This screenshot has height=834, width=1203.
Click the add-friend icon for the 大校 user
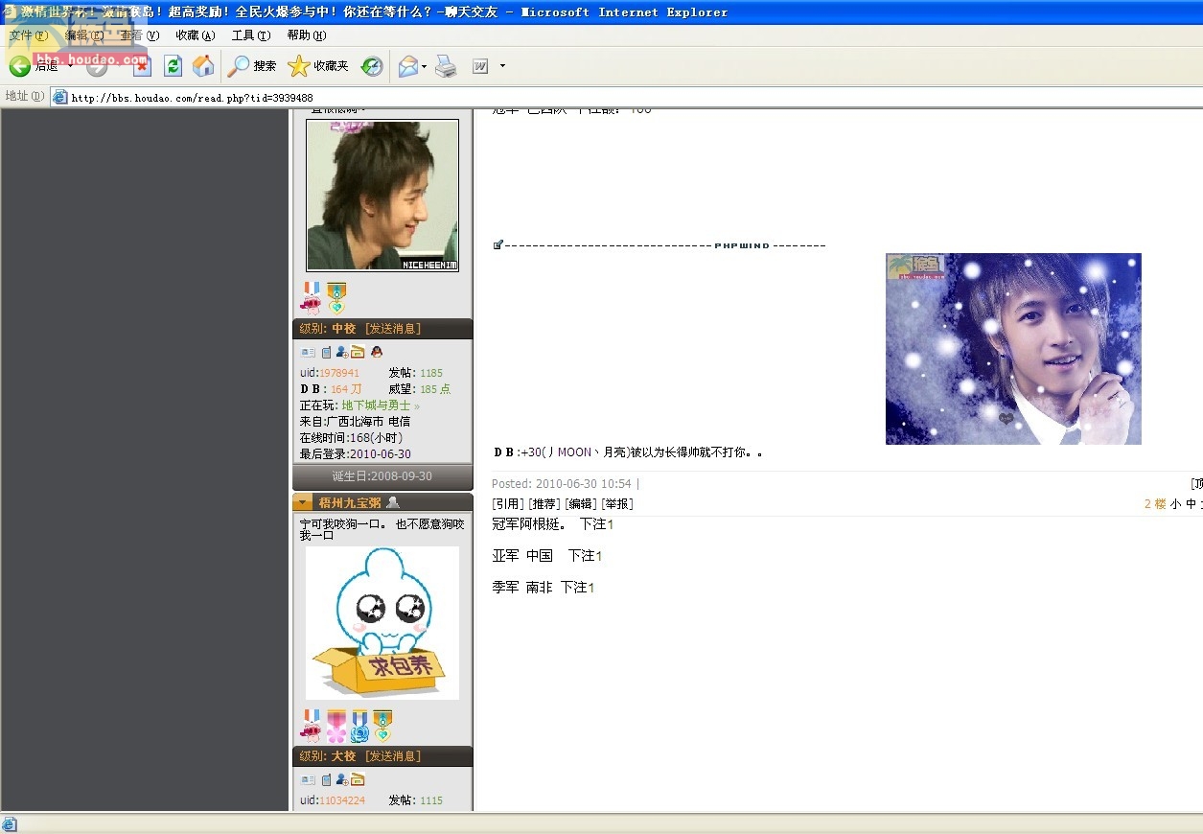tap(341, 779)
